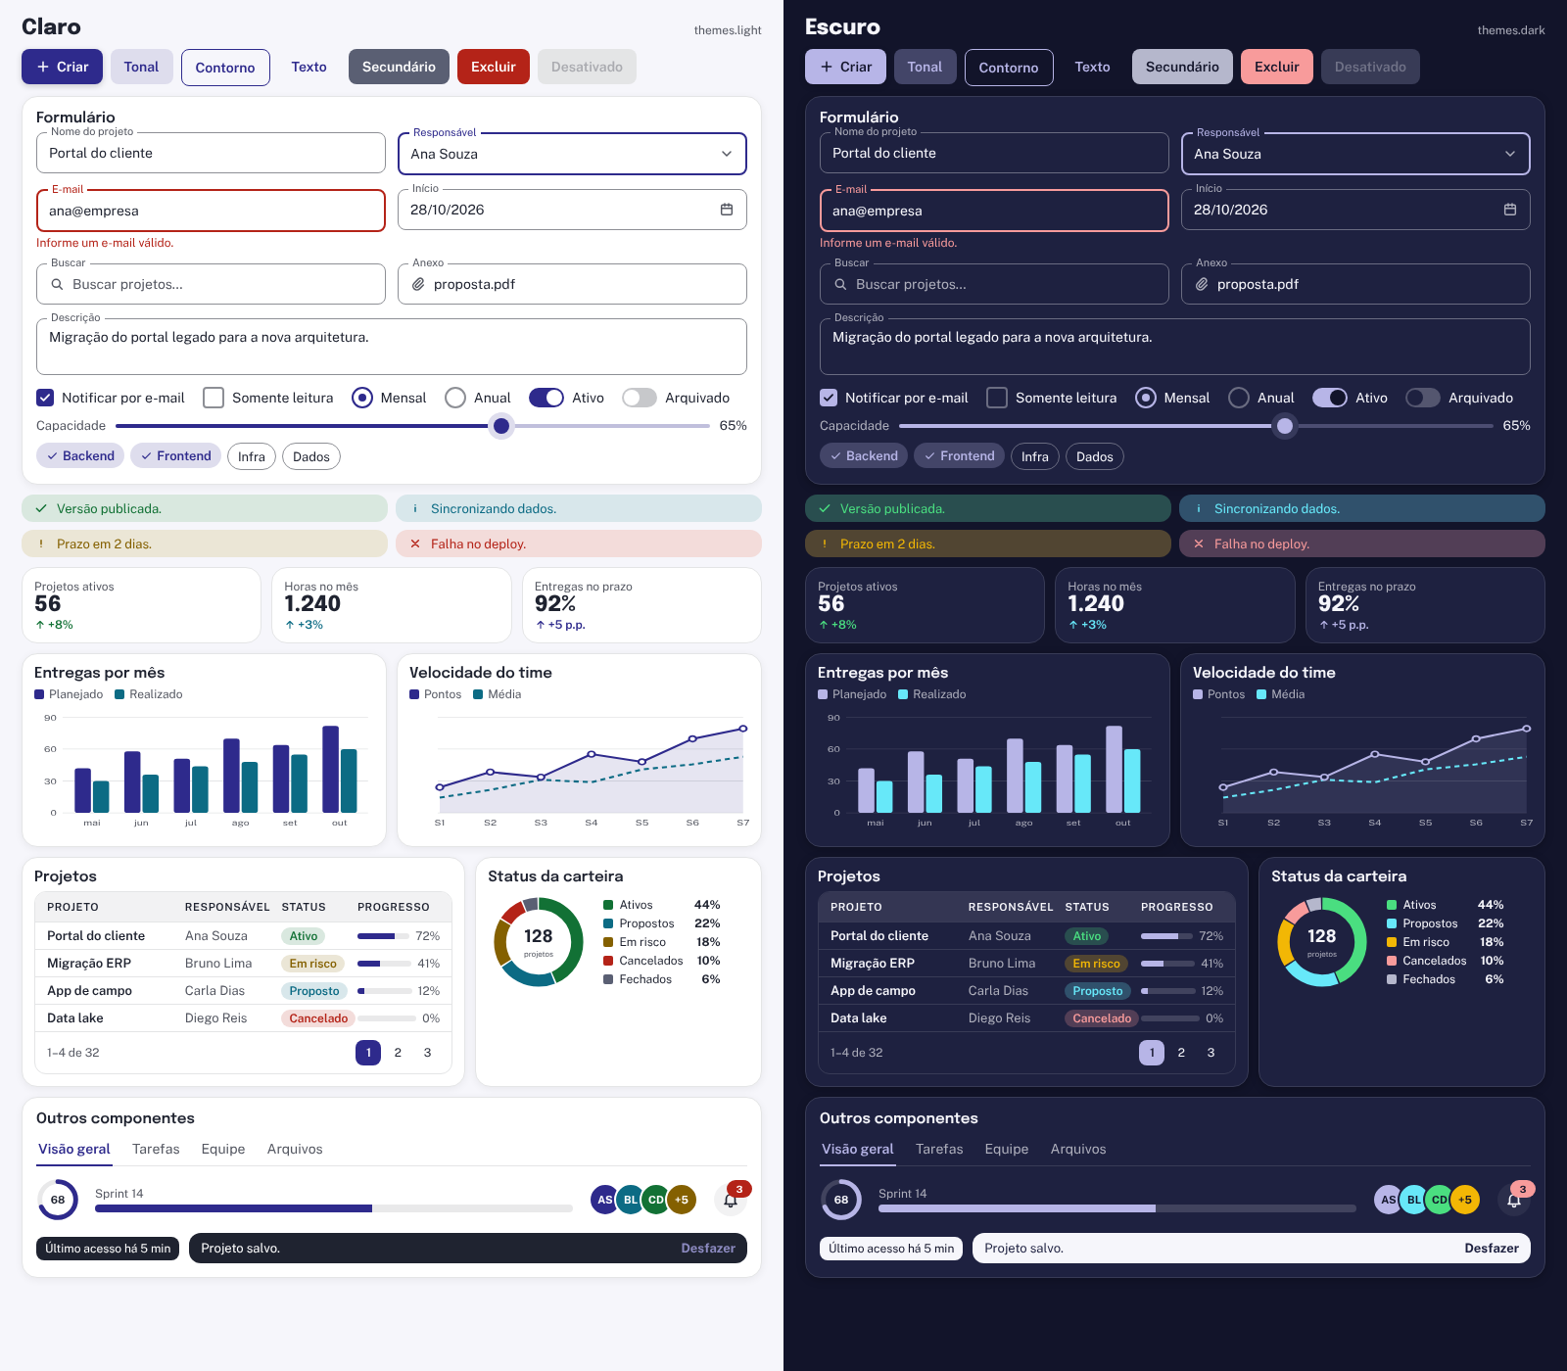Screen dimensions: 1567x1371
Task: Click the light theme E-mail input field
Action: [211, 211]
